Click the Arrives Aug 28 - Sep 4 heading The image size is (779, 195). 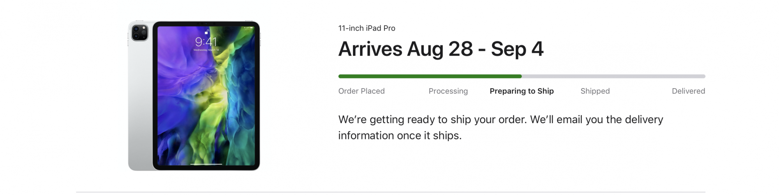441,49
